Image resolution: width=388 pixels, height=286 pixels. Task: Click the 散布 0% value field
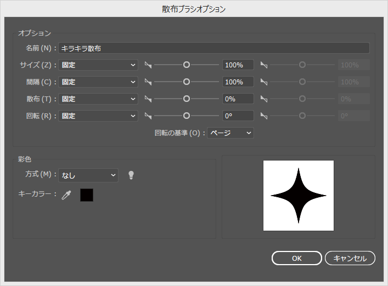tap(238, 99)
